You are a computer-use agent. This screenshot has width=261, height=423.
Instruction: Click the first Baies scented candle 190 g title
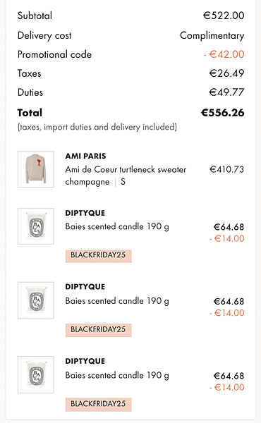[x=117, y=226]
